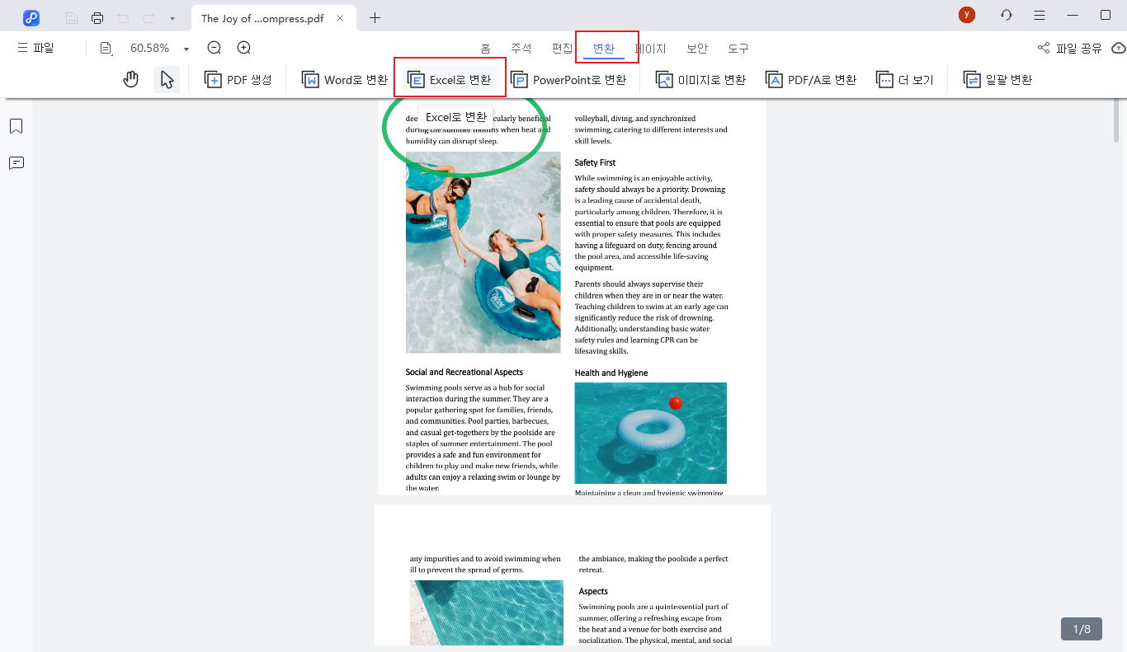The width and height of the screenshot is (1127, 652).
Task: Click the cloud upload icon
Action: click(1118, 49)
